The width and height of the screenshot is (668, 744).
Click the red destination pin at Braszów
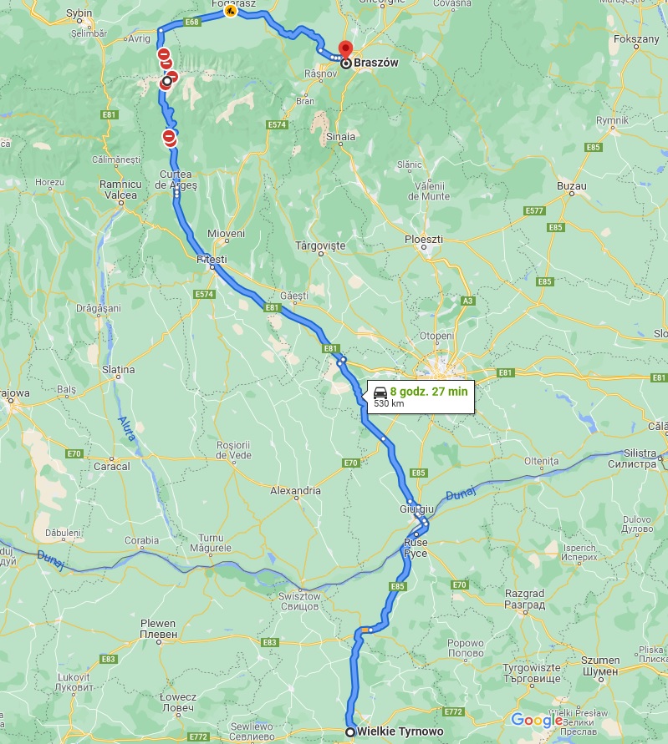(x=345, y=49)
